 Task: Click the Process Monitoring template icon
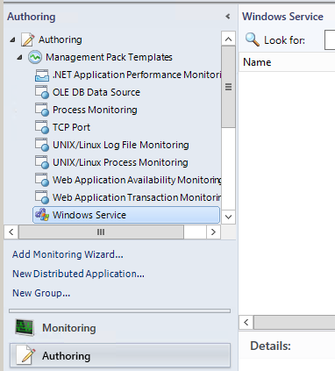click(42, 110)
